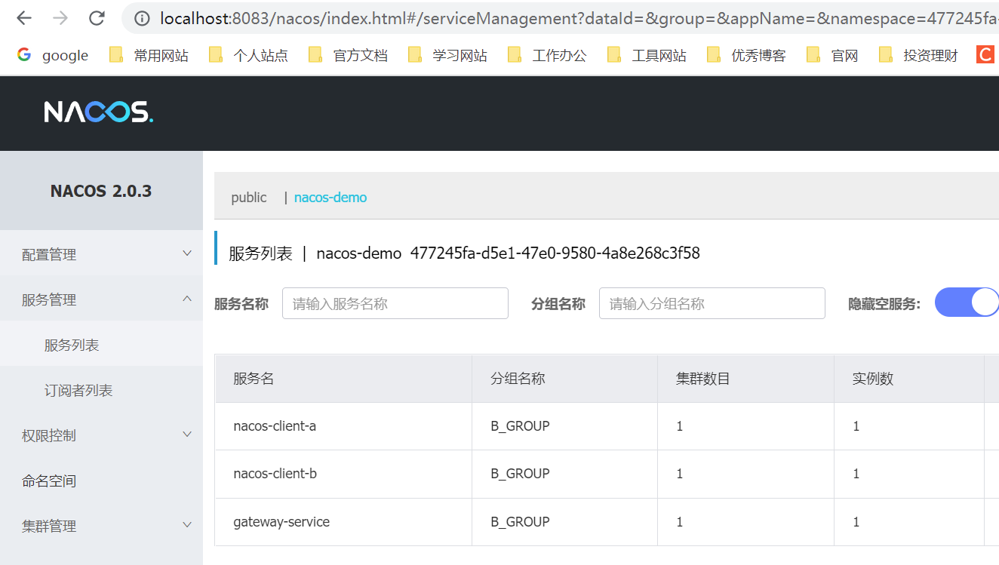Open the 工具网站 bookmark folder
The height and width of the screenshot is (565, 999).
pyautogui.click(x=647, y=55)
